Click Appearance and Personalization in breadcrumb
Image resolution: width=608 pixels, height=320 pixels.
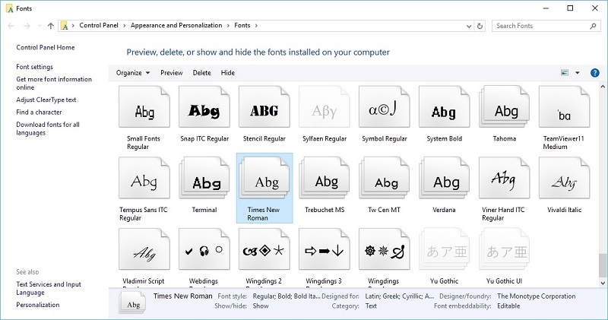coord(176,26)
